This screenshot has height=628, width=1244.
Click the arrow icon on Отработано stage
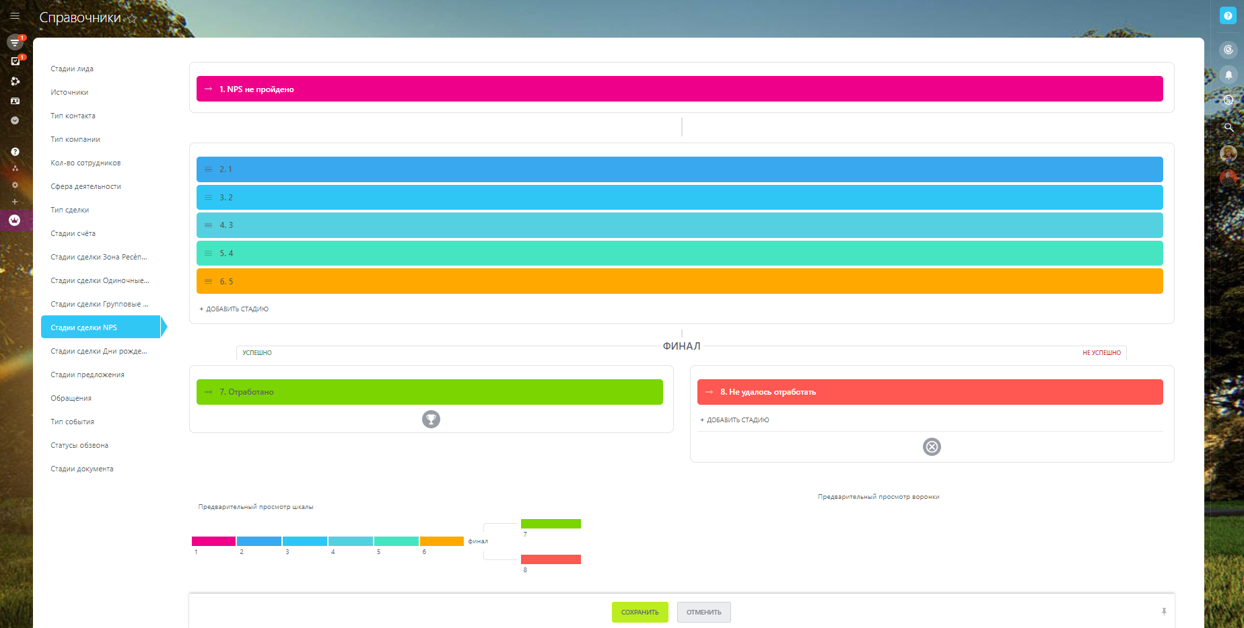coord(209,392)
